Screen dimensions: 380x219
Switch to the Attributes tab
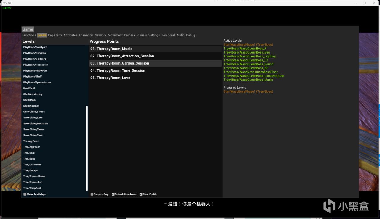[70, 35]
